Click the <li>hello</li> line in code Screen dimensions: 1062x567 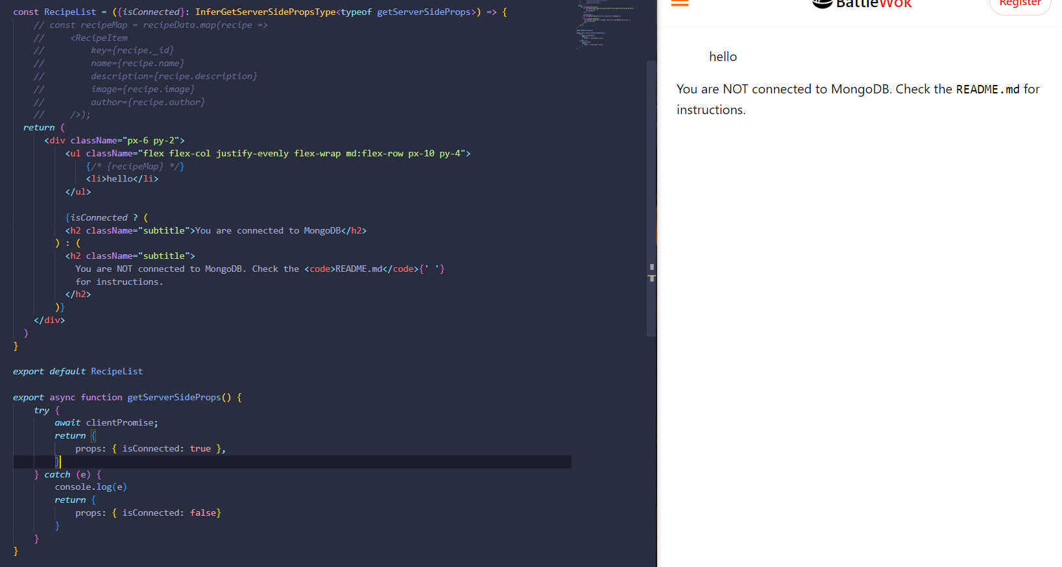tap(122, 179)
